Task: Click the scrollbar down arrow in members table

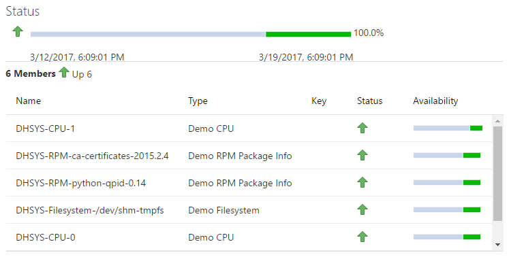Action: tap(497, 245)
